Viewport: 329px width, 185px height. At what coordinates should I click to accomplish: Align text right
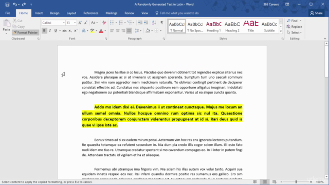pyautogui.click(x=123, y=31)
